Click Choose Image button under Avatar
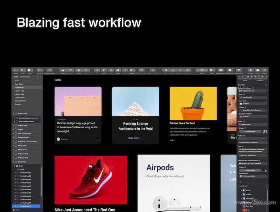280x212 pixels. pos(250,131)
